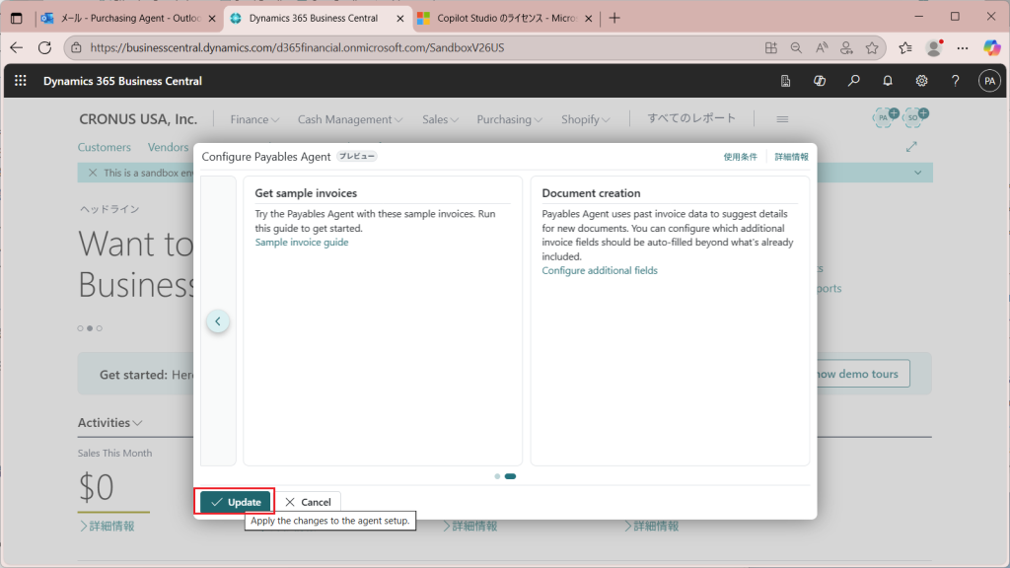This screenshot has height=568, width=1010.
Task: Open browser settings and more ellipsis
Action: (963, 47)
